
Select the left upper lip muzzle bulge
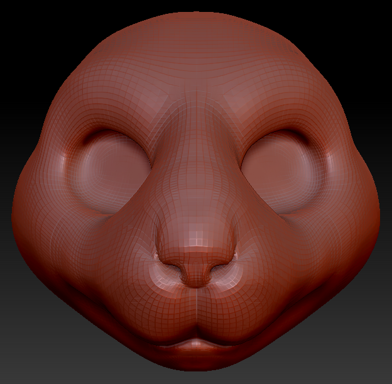[x=154, y=314]
